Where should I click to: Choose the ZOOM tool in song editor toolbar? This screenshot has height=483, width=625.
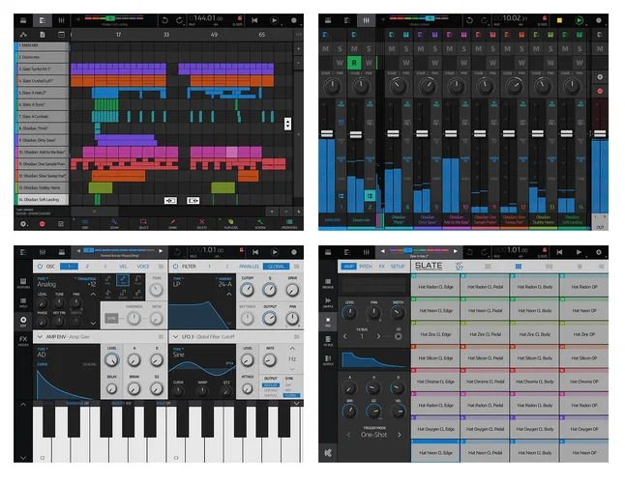point(114,223)
